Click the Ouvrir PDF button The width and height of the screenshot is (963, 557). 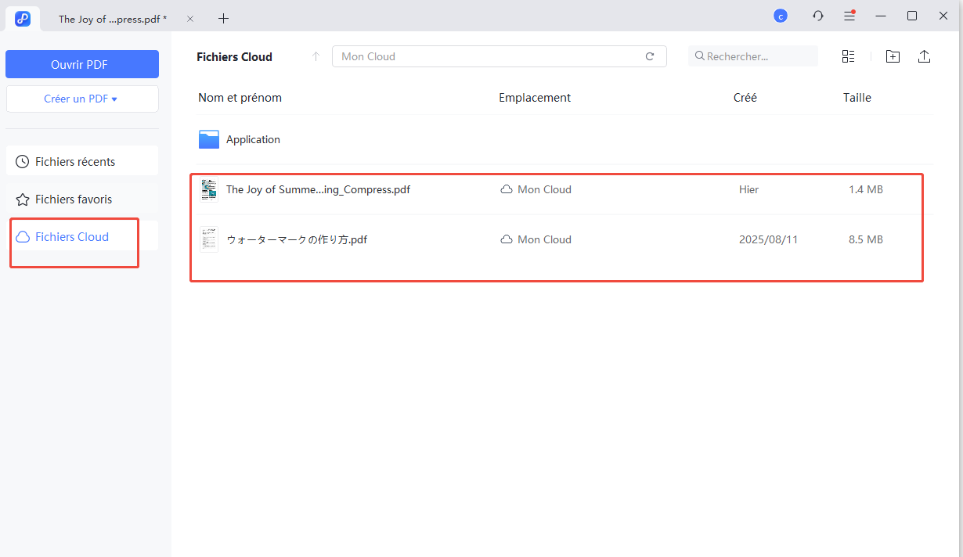point(81,63)
